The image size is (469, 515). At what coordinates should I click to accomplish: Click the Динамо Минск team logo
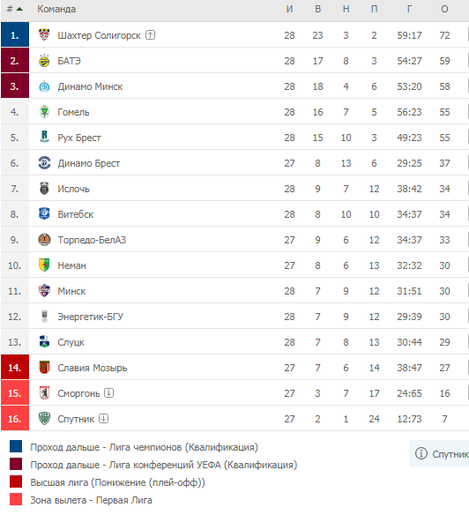click(x=44, y=86)
